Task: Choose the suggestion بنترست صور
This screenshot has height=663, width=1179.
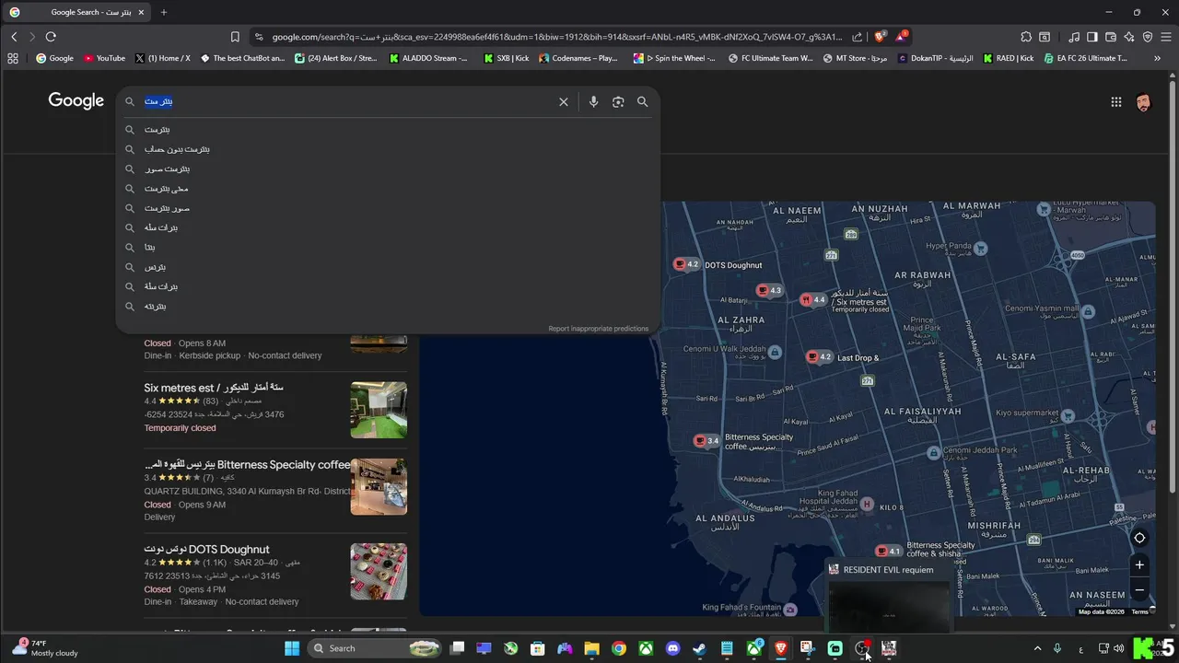Action: coord(387,169)
